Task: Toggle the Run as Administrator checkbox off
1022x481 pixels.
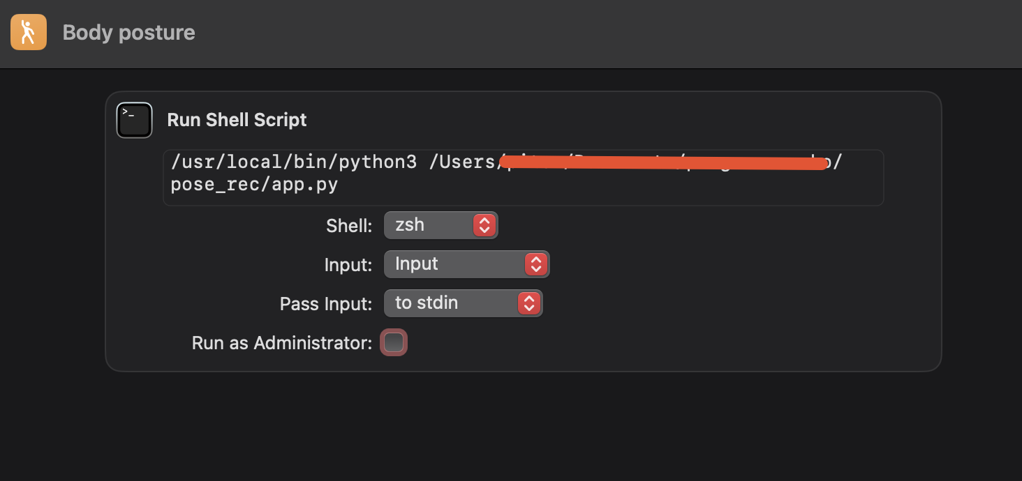Action: pyautogui.click(x=394, y=342)
